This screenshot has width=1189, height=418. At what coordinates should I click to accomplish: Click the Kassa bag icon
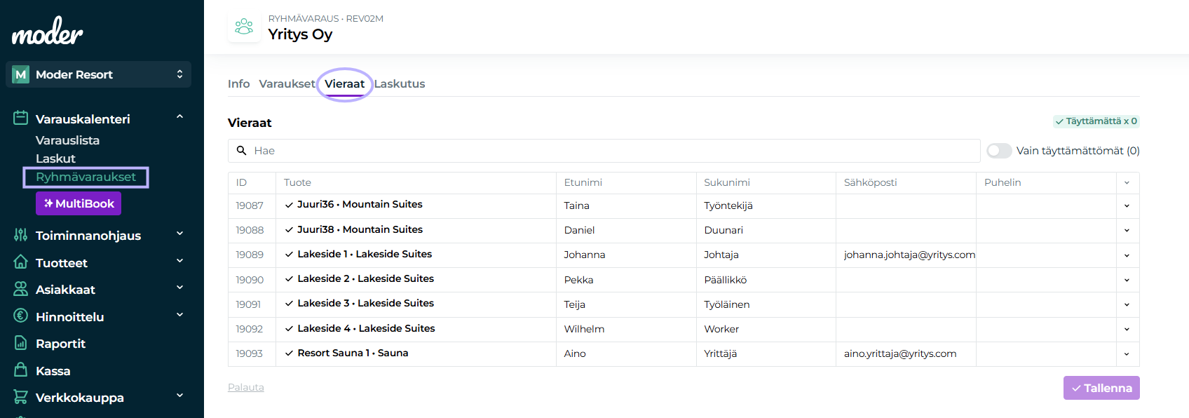click(x=21, y=370)
